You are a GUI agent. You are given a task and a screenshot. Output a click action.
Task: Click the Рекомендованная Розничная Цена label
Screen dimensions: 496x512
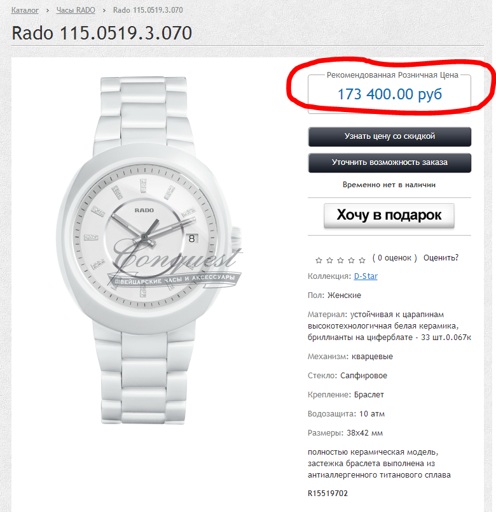(x=392, y=75)
